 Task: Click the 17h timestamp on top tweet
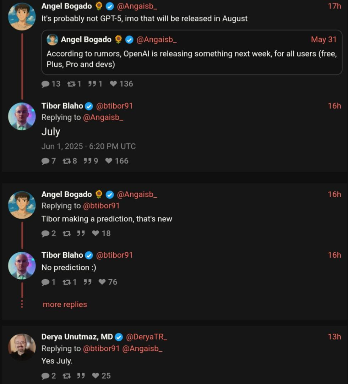point(335,6)
